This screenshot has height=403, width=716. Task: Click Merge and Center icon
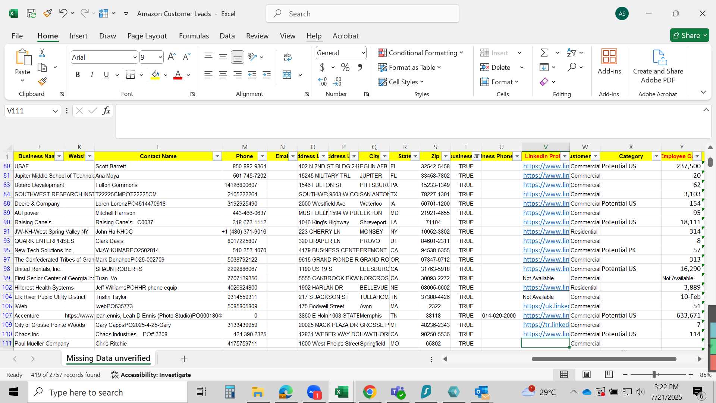click(x=287, y=75)
